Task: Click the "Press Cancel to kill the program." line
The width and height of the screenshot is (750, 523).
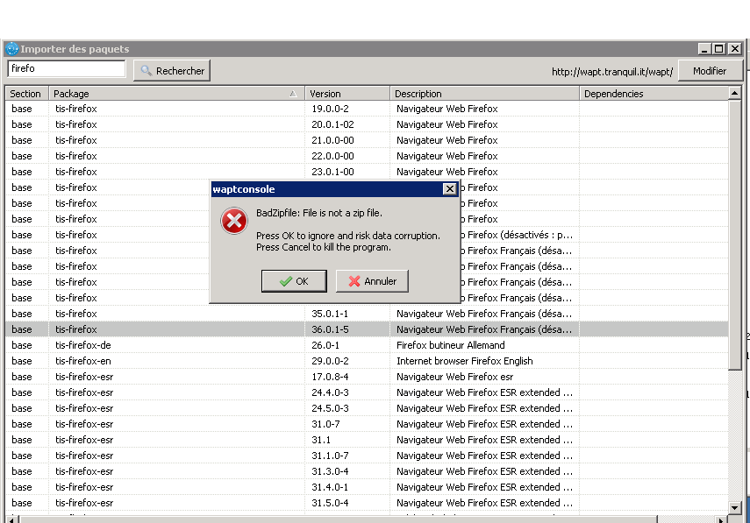Action: point(324,247)
